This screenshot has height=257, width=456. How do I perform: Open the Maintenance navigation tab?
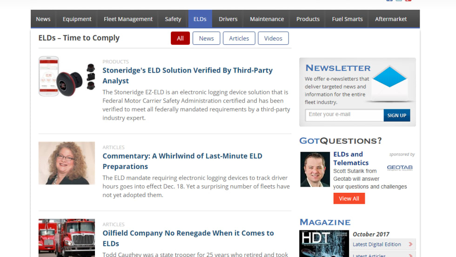[267, 19]
